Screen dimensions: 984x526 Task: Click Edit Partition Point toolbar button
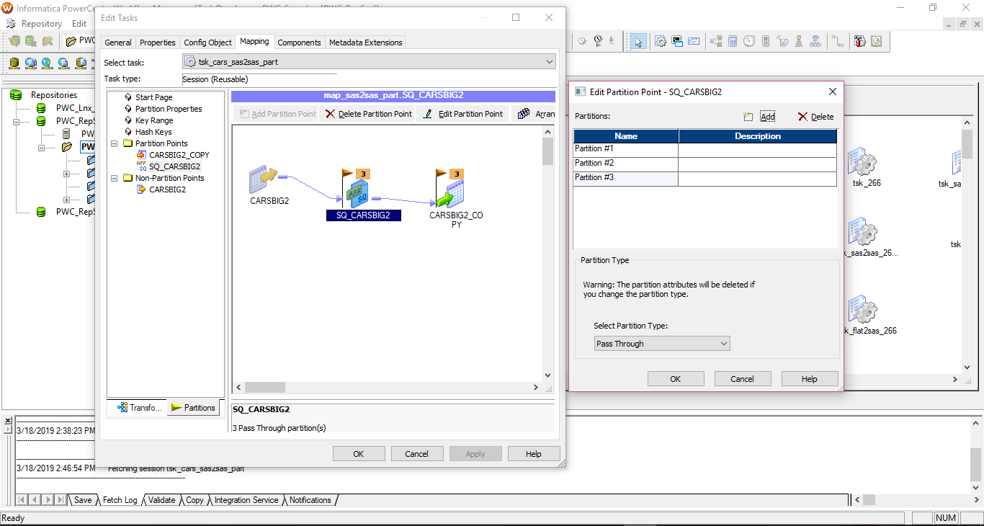tap(462, 114)
